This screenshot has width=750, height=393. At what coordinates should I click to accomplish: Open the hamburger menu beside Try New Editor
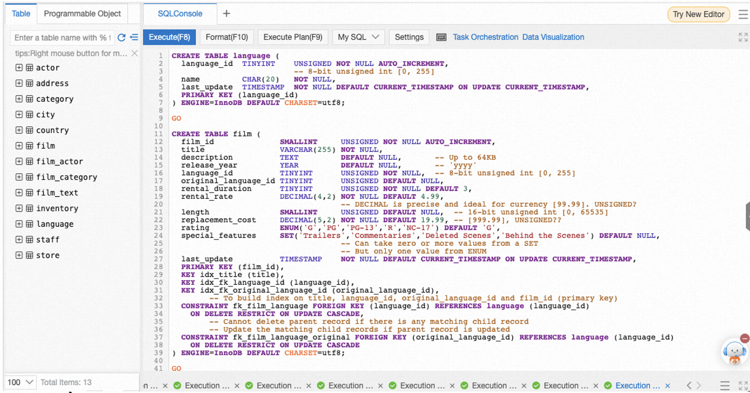coord(743,14)
